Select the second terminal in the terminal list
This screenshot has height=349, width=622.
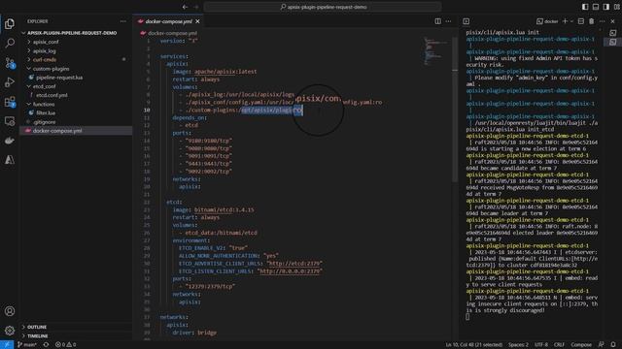pyautogui.click(x=613, y=42)
